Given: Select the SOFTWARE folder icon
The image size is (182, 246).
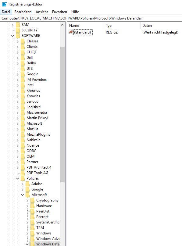Looking at the screenshot, I should coord(18,36).
